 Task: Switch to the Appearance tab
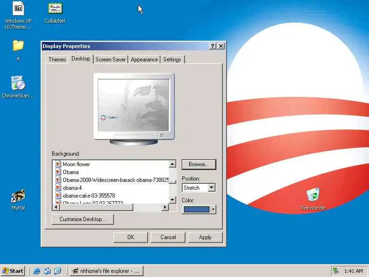[x=144, y=60]
